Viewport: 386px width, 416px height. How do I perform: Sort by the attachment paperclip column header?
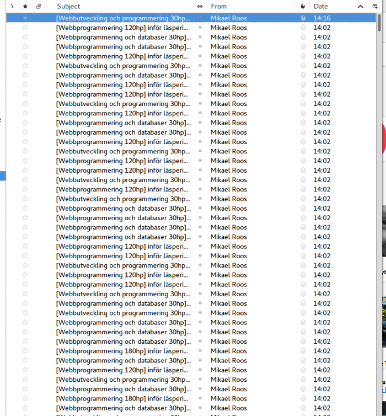(39, 6)
